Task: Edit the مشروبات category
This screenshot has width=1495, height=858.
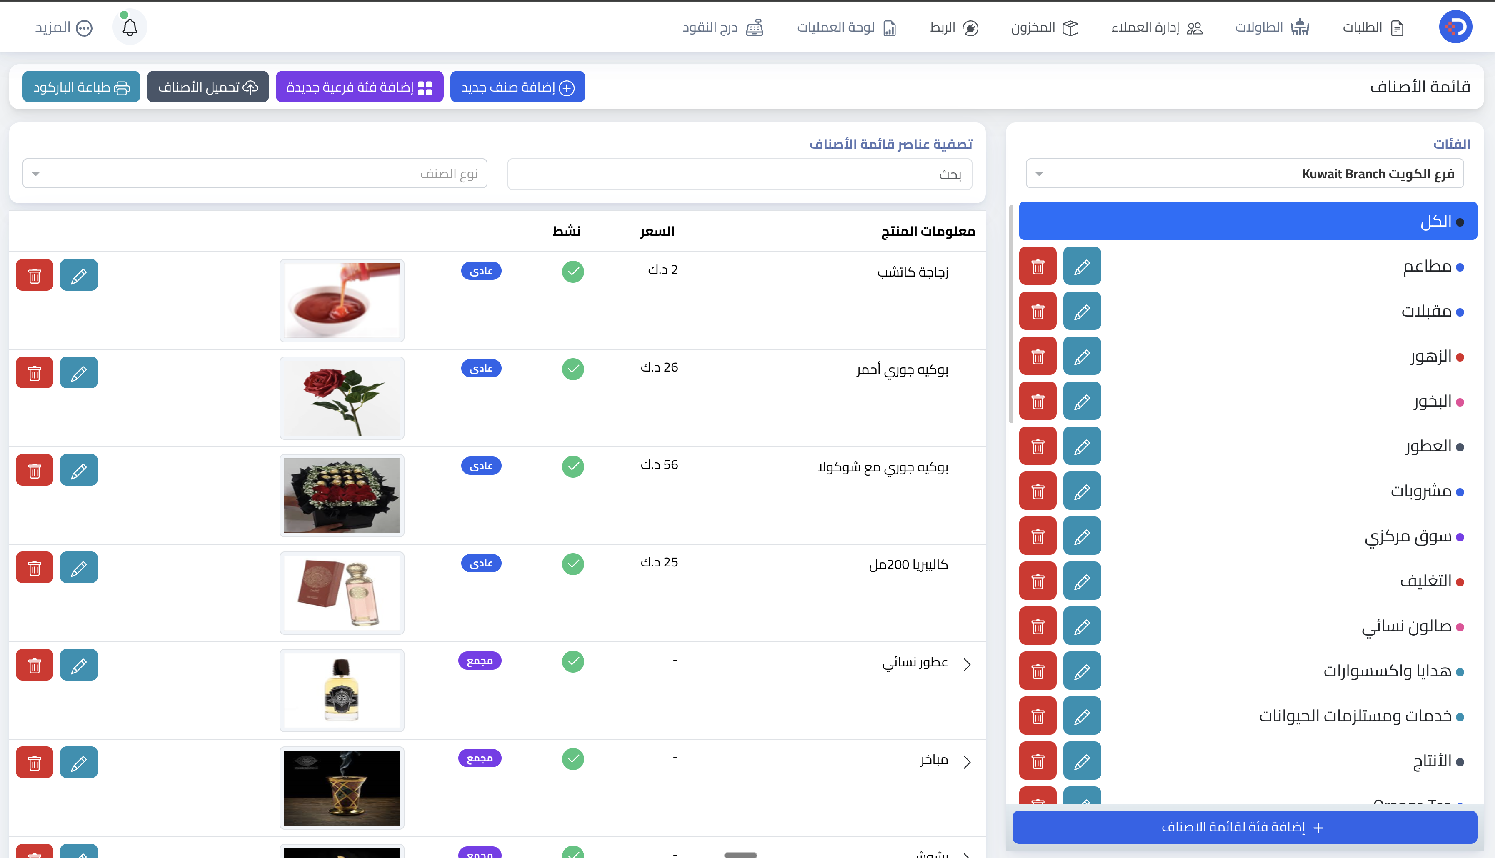Action: pos(1082,491)
